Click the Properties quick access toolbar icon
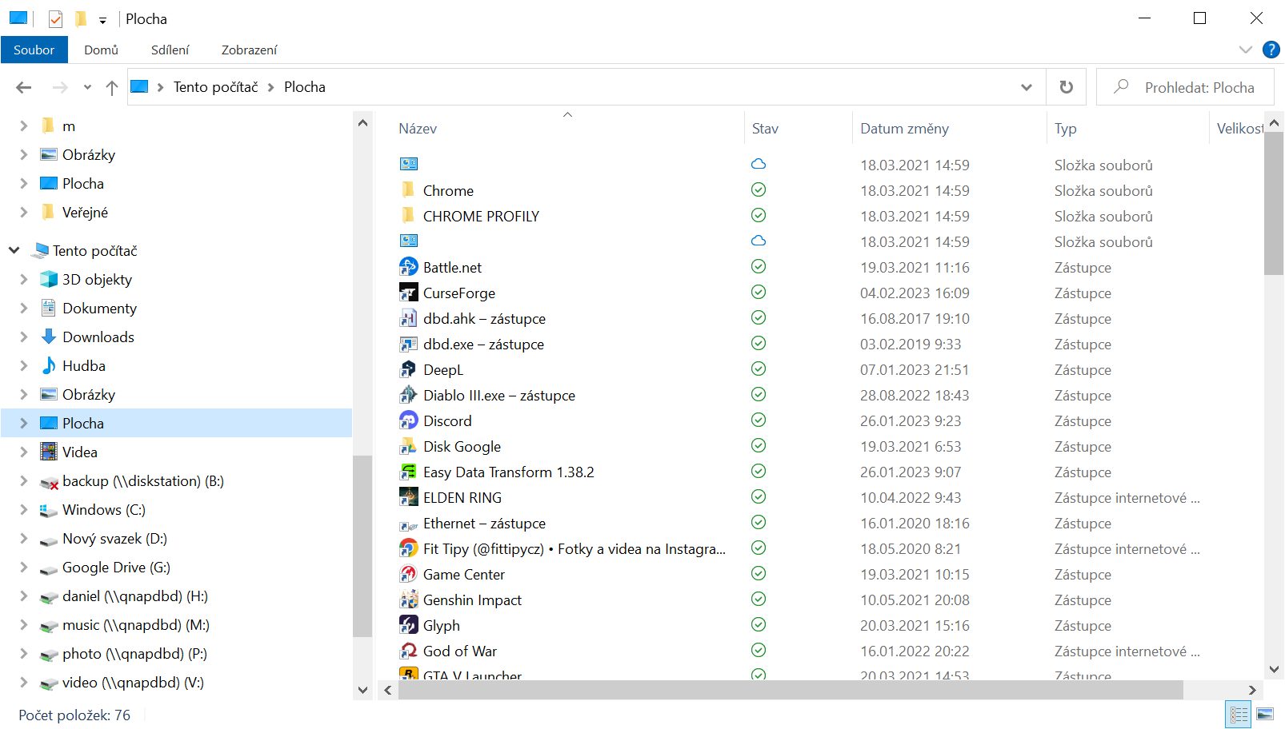1285x729 pixels. [x=55, y=18]
